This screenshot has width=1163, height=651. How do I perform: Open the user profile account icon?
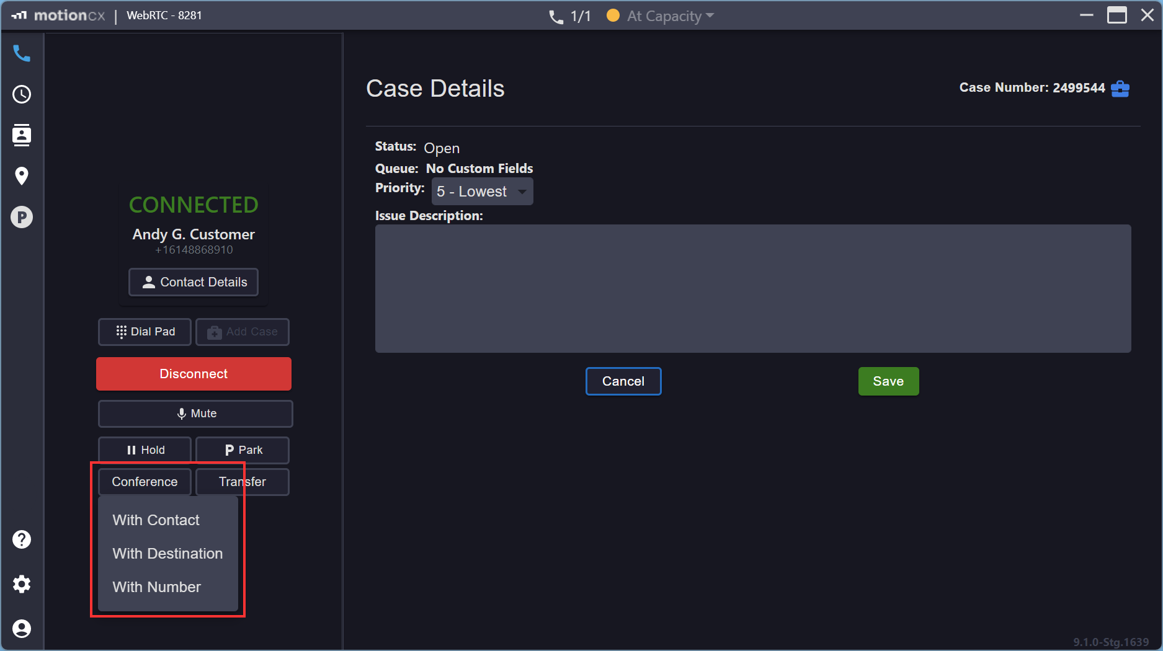(x=22, y=629)
